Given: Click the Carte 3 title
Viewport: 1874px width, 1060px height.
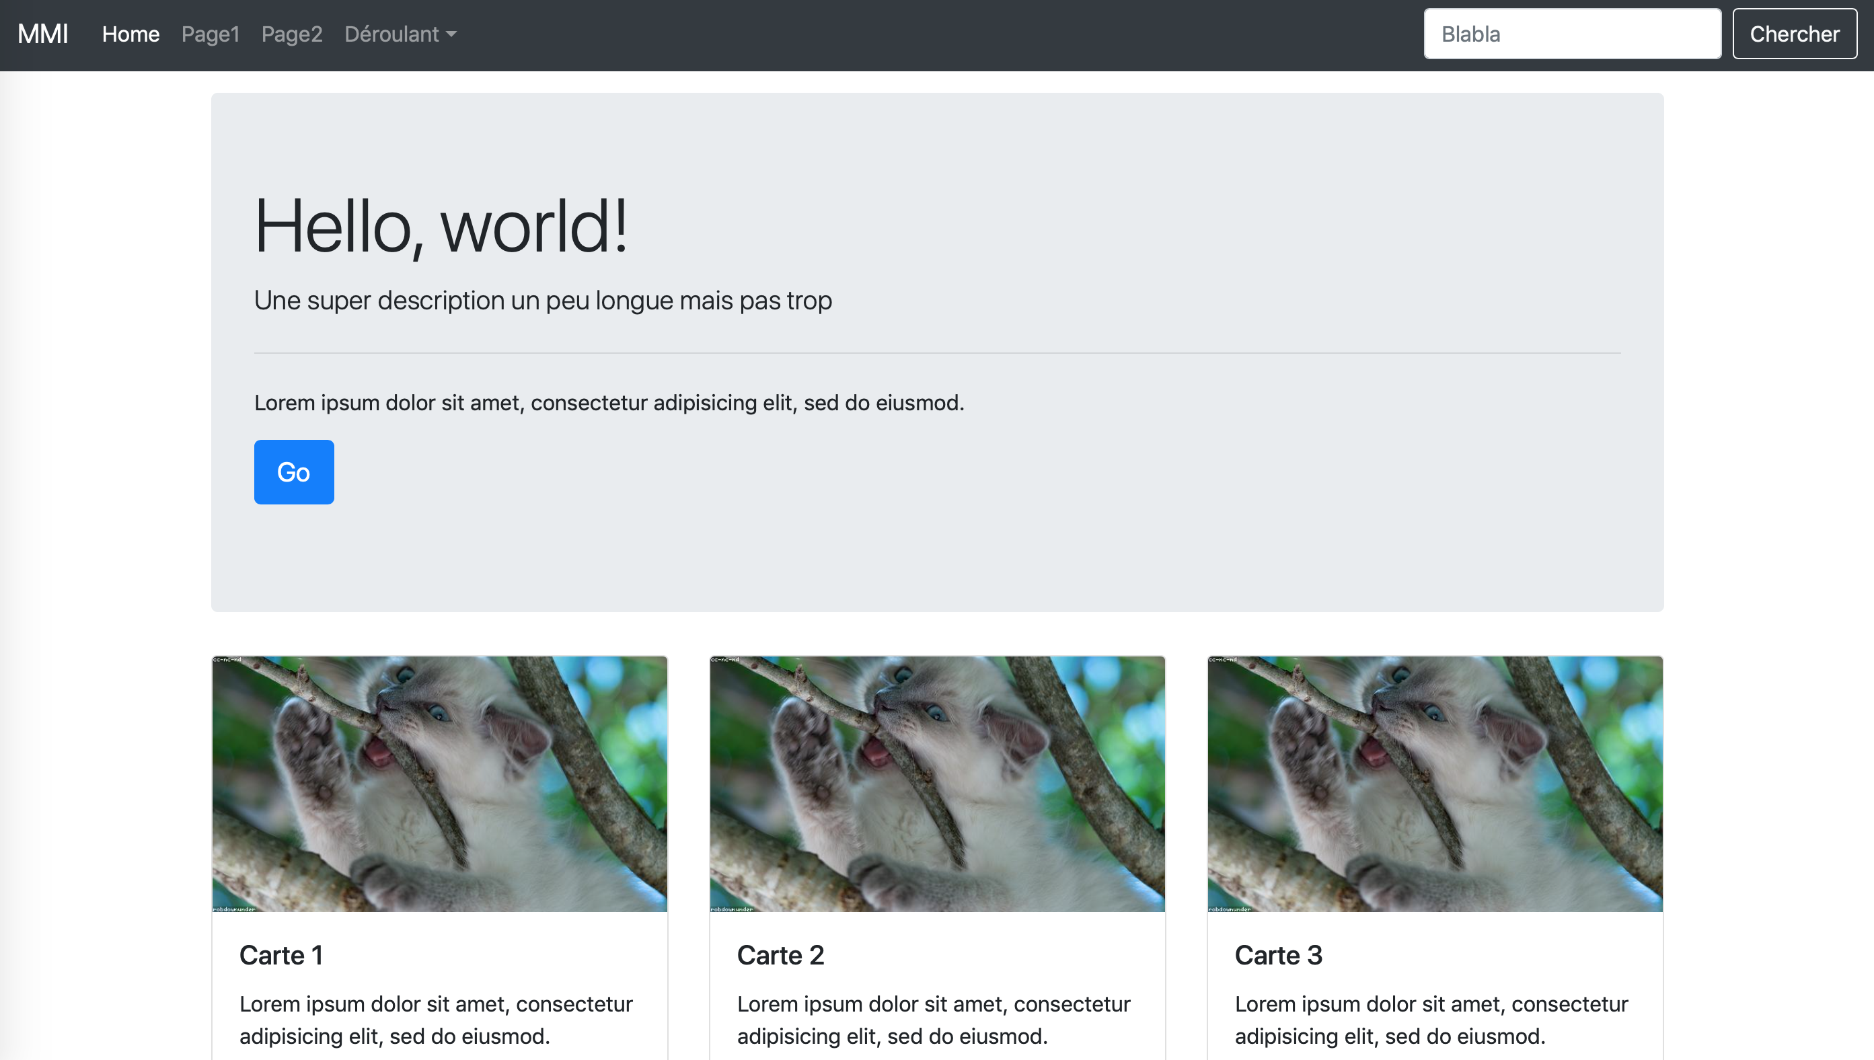Looking at the screenshot, I should [x=1279, y=955].
